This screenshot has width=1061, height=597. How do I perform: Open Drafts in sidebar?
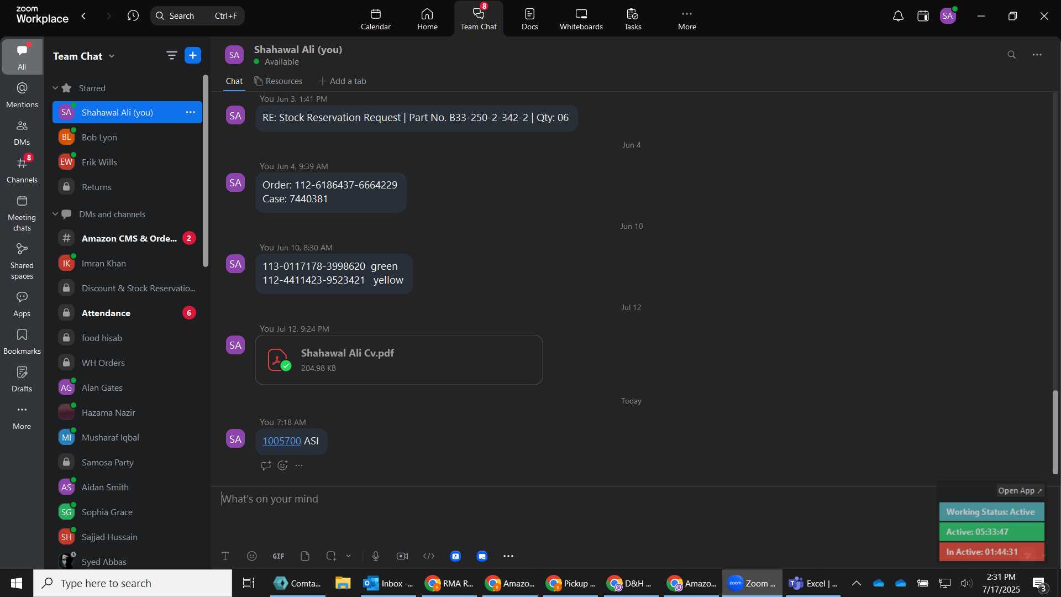(x=22, y=379)
